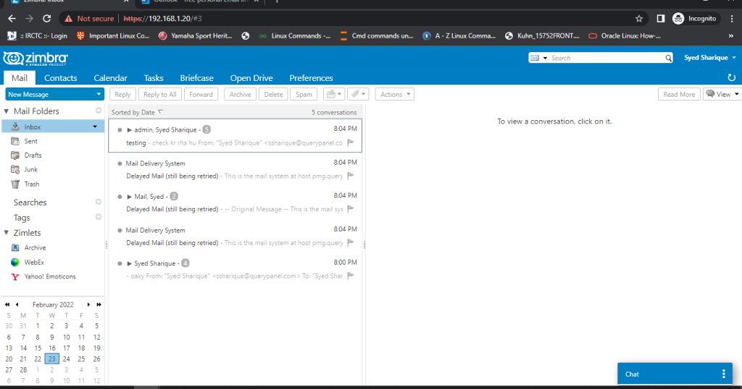Open the print icon dropdown in toolbar
The width and height of the screenshot is (742, 389).
coord(333,94)
